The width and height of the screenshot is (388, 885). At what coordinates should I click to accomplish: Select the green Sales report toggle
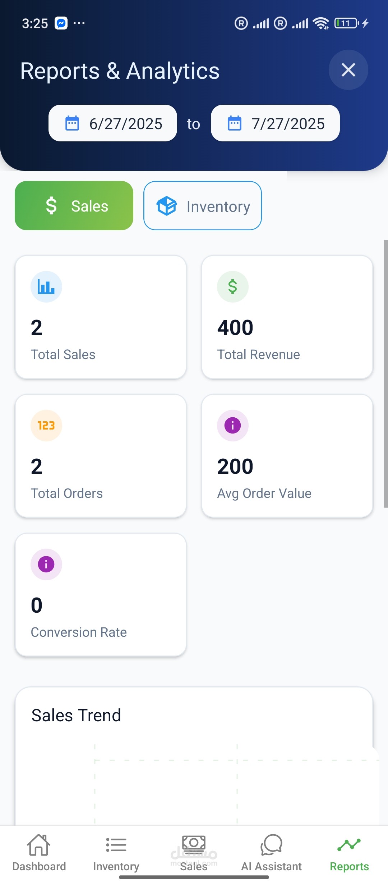(x=74, y=206)
